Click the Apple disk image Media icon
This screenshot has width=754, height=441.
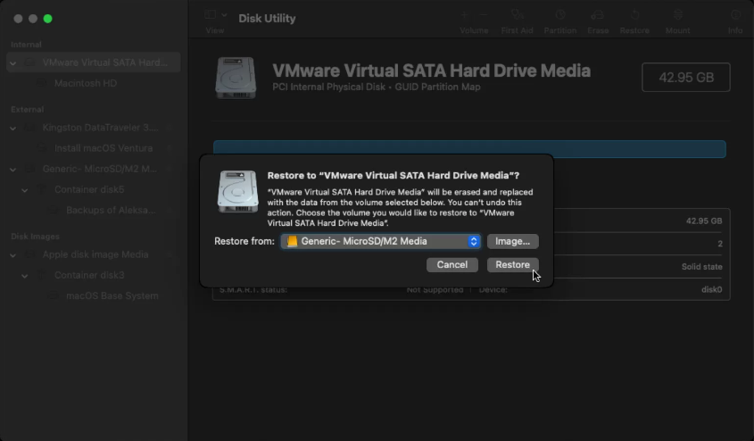pyautogui.click(x=29, y=254)
